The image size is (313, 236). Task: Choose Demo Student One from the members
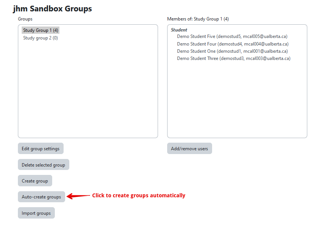tap(232, 51)
